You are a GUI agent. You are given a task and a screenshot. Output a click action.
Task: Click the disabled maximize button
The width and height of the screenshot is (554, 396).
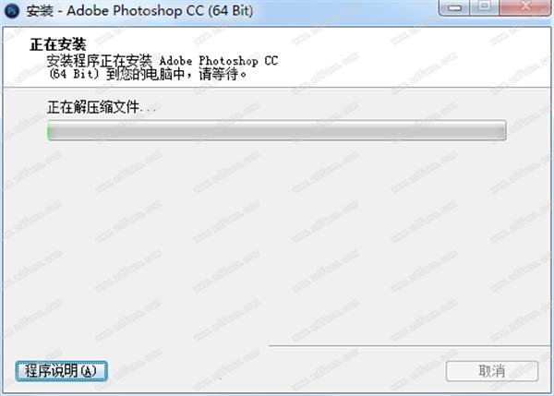[485, 7]
